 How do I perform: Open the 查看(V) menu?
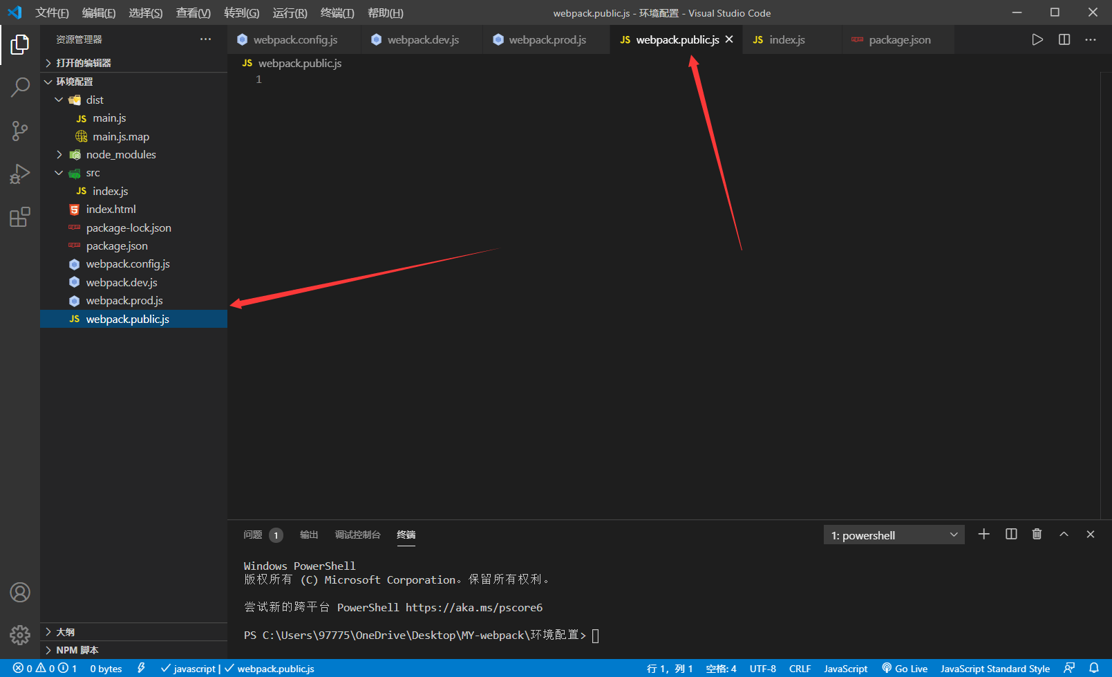click(194, 12)
